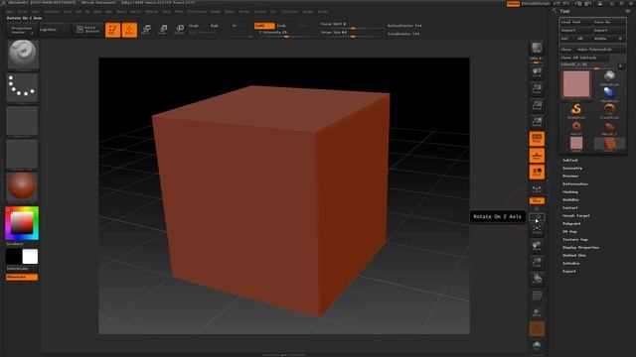Select the AlphaBrush tool icon
Screen dimensions: 636x357
pos(609,93)
